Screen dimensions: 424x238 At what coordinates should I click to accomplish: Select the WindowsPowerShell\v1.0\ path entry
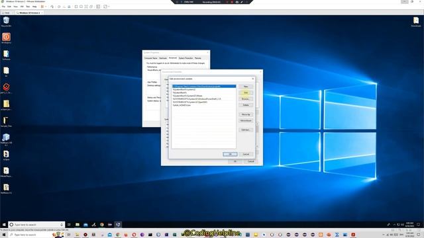tap(204, 99)
